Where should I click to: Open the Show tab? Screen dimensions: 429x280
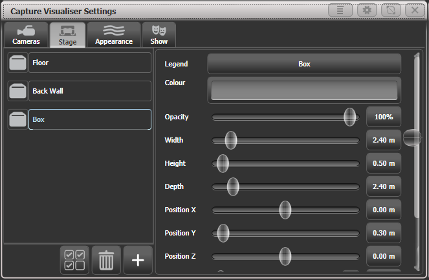pos(159,35)
